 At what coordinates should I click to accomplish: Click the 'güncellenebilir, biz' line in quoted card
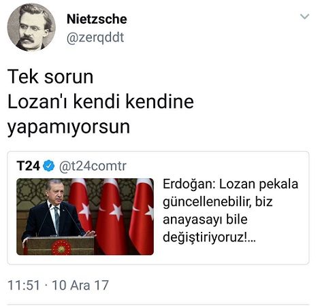218,202
